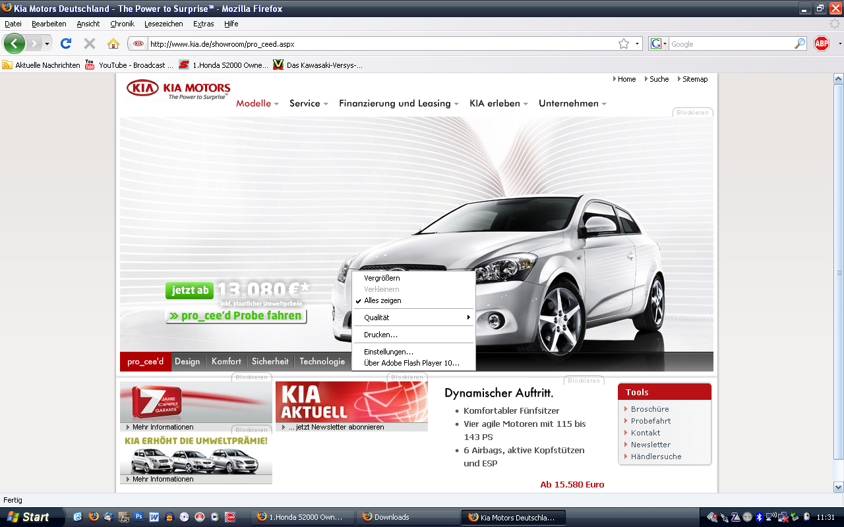Screen dimensions: 844x527
Task: Click the search magnifier in Google box
Action: tap(800, 44)
